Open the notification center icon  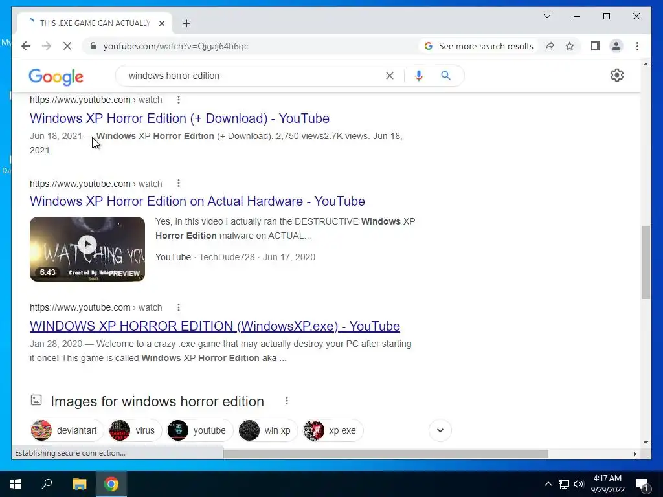tap(642, 484)
